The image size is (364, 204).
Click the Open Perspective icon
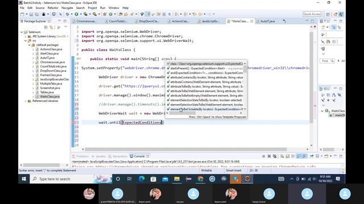(328, 14)
